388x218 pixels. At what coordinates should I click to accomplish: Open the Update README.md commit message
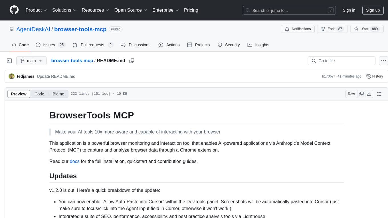56,76
